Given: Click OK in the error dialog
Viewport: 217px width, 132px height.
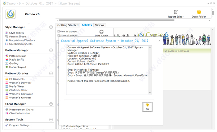Looking at the screenshot, I should (x=148, y=107).
